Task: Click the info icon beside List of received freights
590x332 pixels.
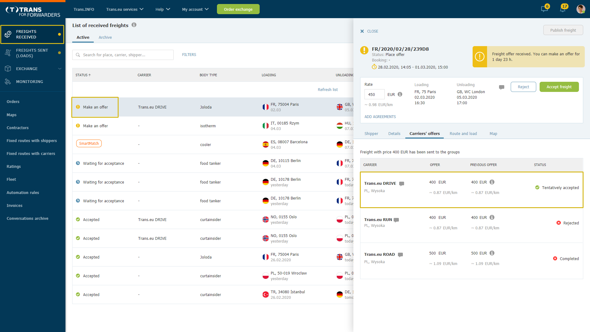Action: 134,25
